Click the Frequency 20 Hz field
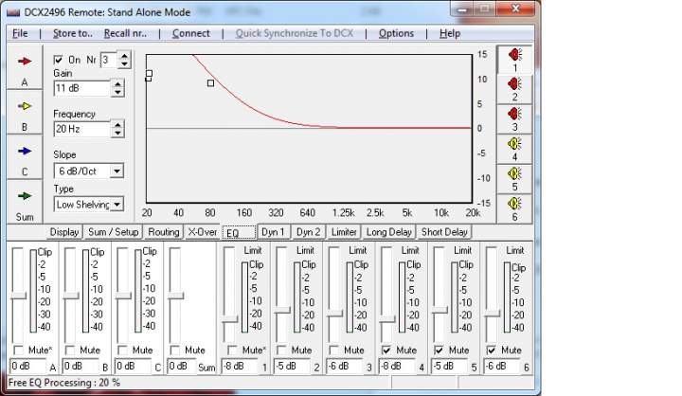The image size is (682, 396). (x=81, y=129)
